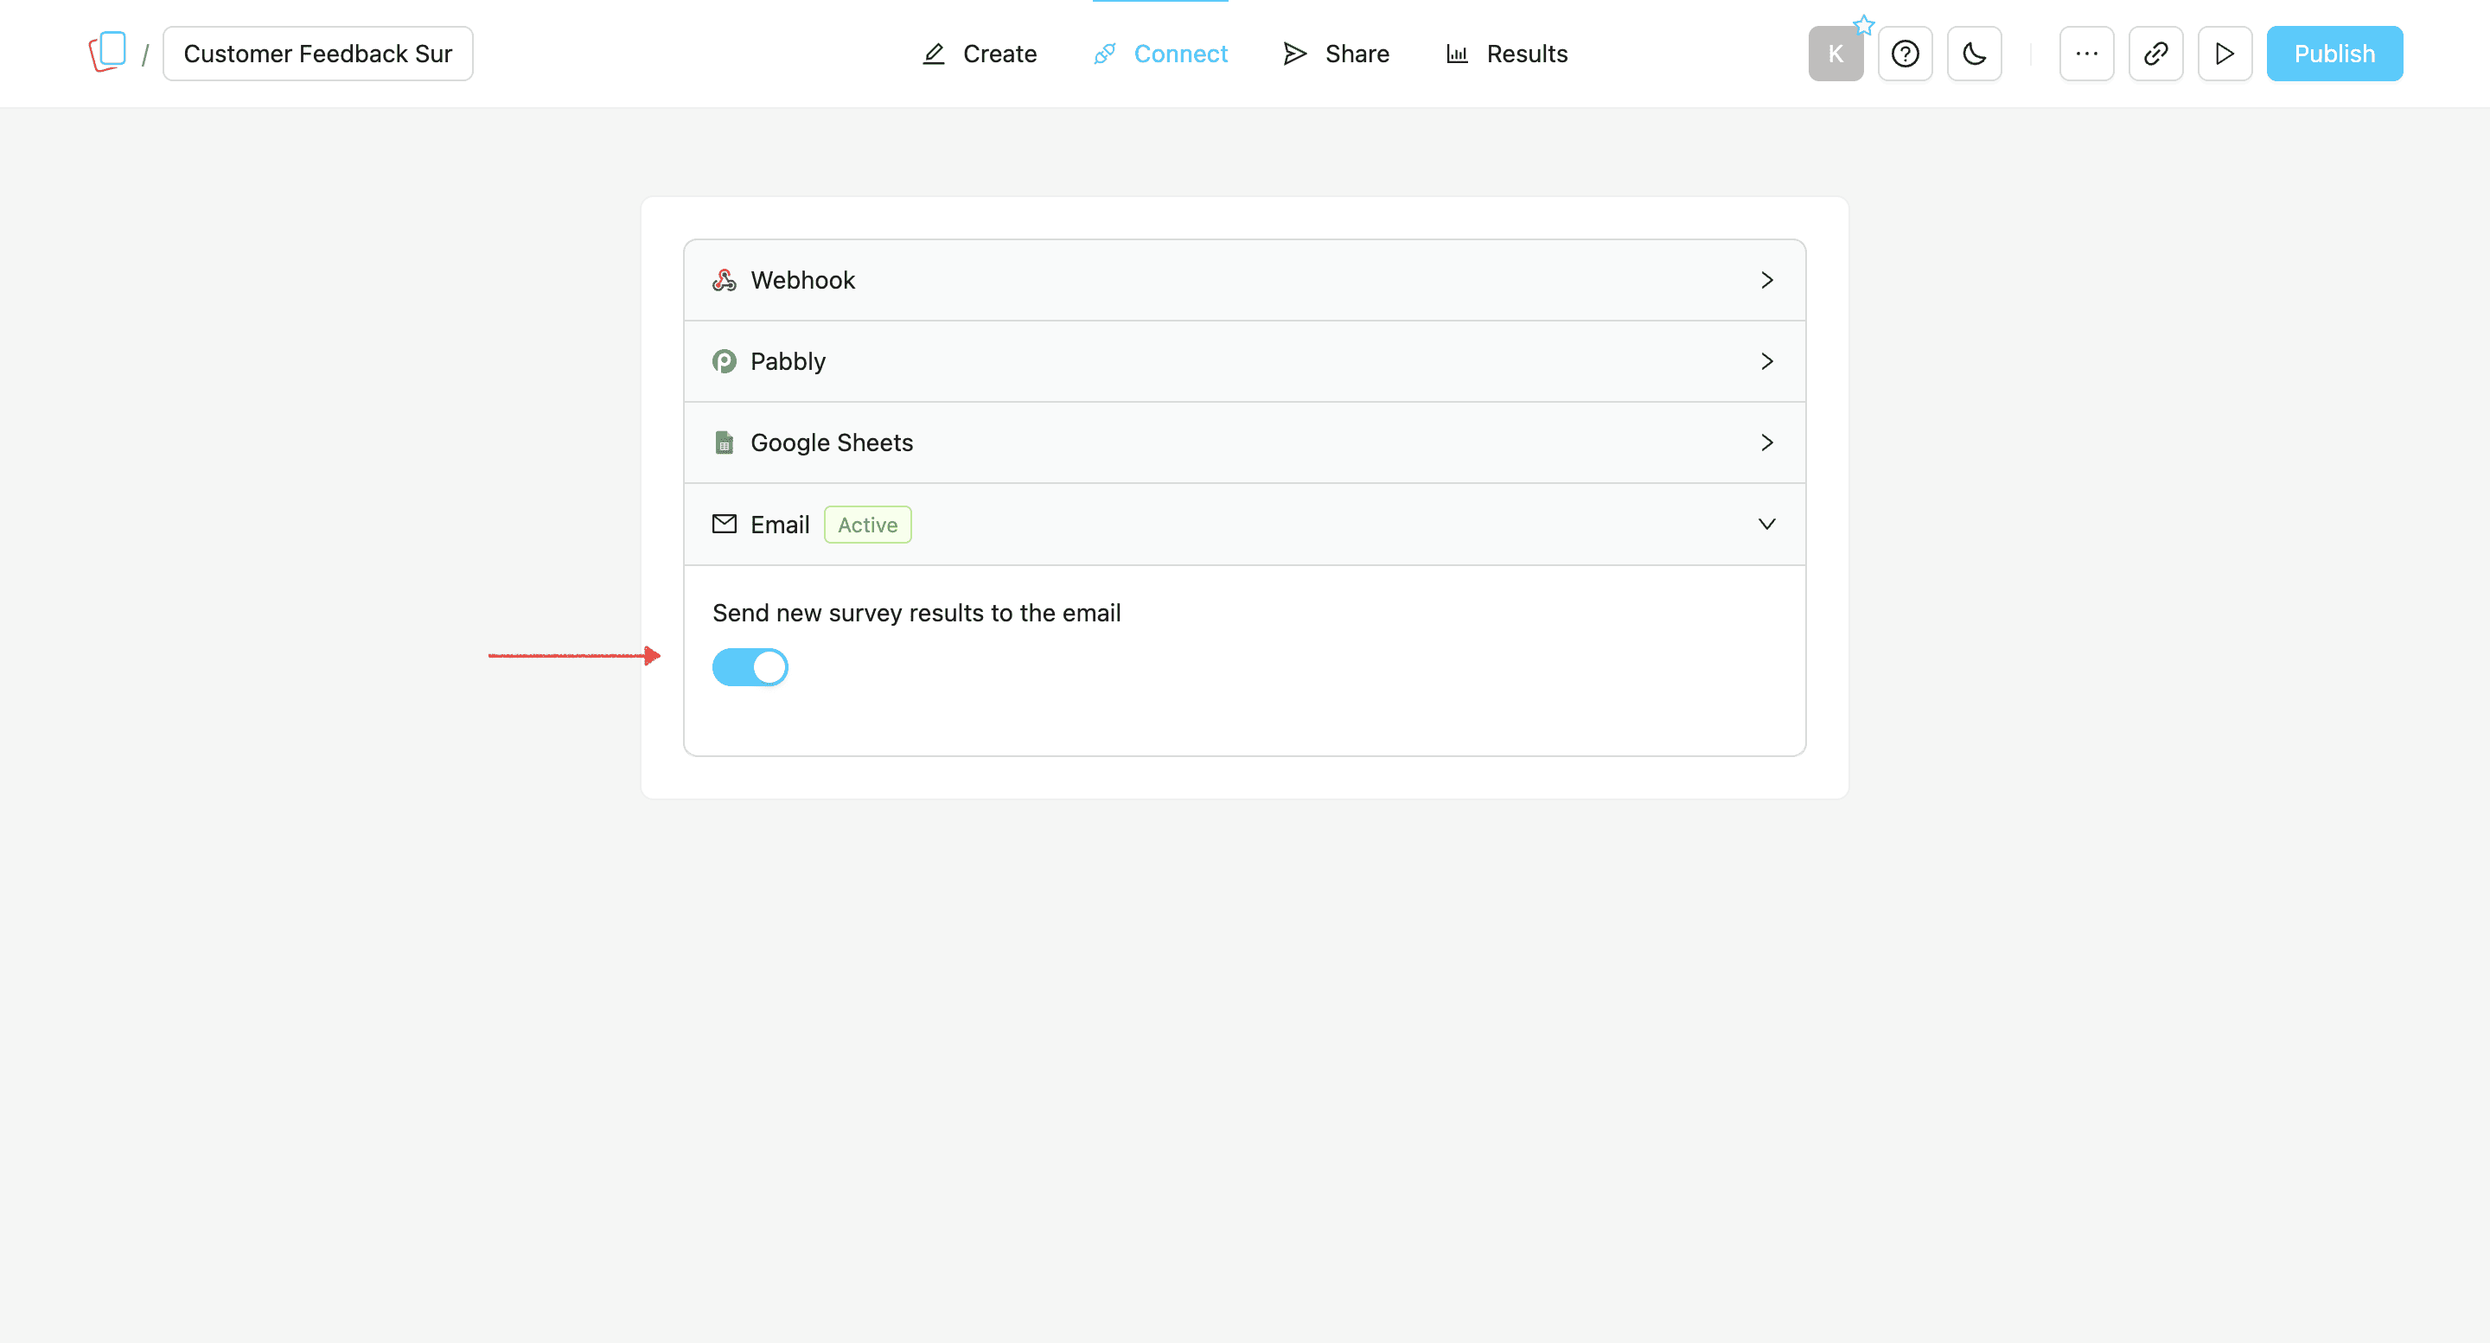2490x1343 pixels.
Task: Open the app logo to go home
Action: (x=108, y=50)
